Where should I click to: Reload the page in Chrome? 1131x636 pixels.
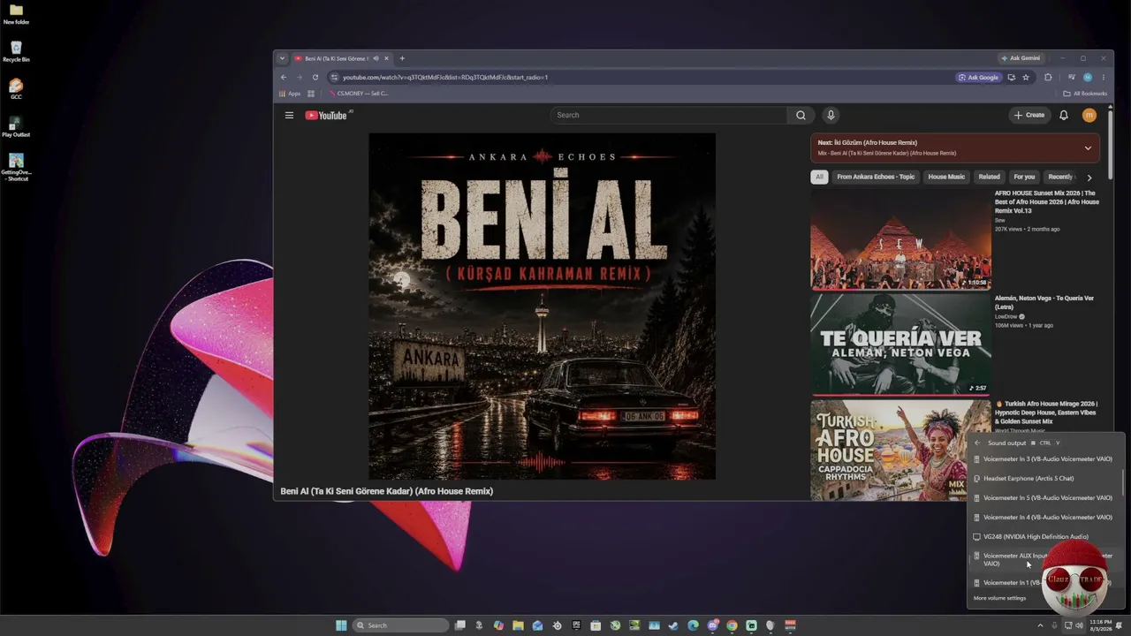[315, 77]
